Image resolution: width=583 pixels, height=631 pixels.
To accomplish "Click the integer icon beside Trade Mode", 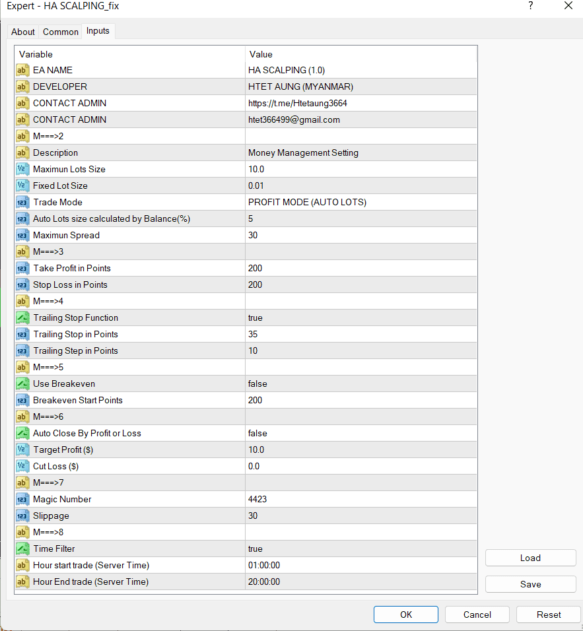I will click(22, 202).
